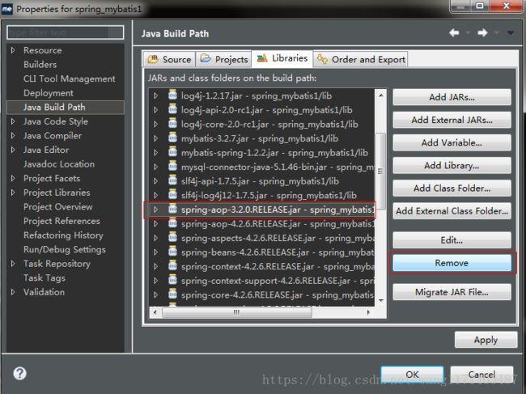Viewport: 526px width, 394px height.
Task: Click the jar icon of spring-context-support-4.2.6.RELEASE.jar
Action: tap(172, 280)
